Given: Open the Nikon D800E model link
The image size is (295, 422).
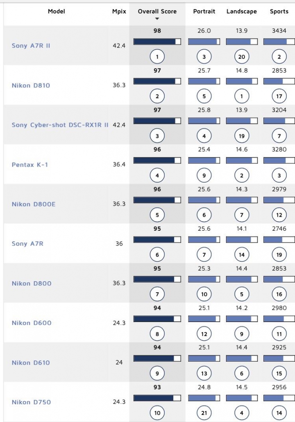Looking at the screenshot, I should click(x=34, y=204).
